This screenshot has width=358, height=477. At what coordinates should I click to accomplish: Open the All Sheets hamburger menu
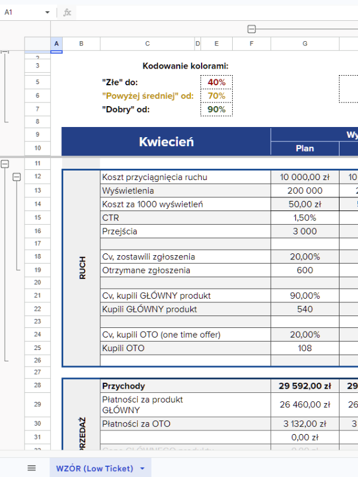coord(32,468)
